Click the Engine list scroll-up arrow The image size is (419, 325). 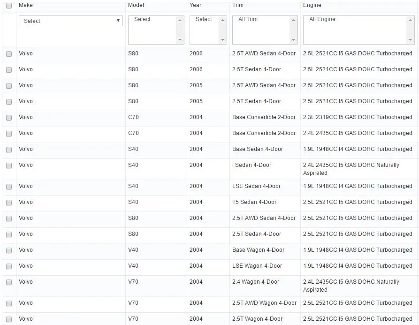(410, 20)
